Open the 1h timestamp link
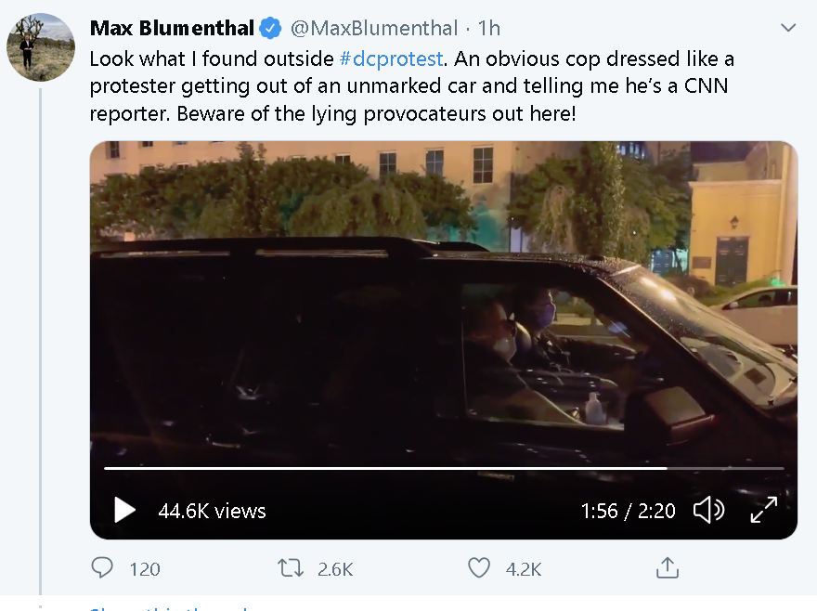817x611 pixels. (x=488, y=28)
